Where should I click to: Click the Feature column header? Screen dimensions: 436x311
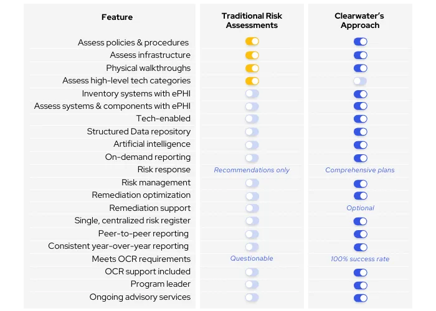pyautogui.click(x=117, y=17)
